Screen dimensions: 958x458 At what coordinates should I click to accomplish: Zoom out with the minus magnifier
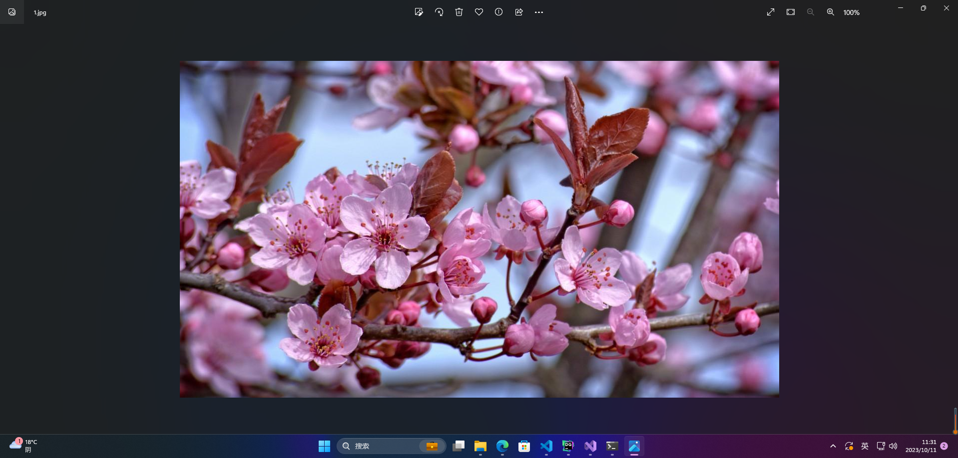(x=811, y=12)
